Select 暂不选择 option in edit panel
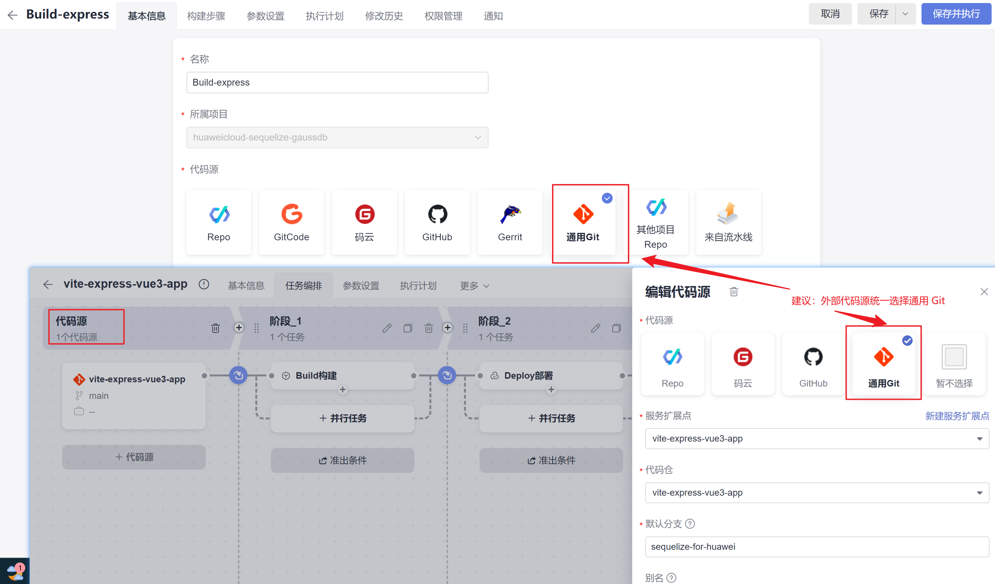This screenshot has height=584, width=995. [x=954, y=364]
